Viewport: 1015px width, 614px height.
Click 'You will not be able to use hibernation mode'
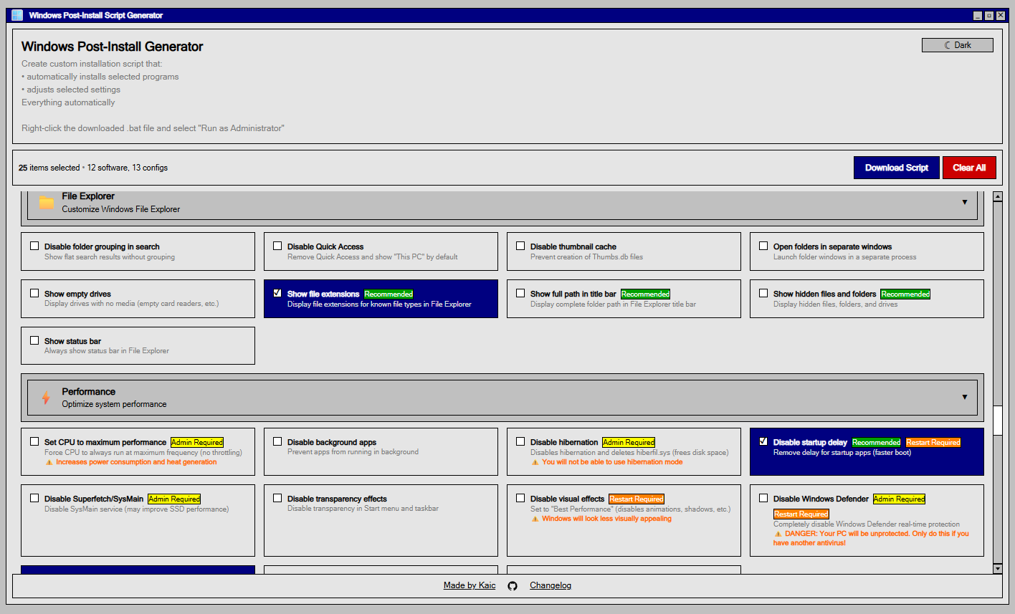(612, 462)
